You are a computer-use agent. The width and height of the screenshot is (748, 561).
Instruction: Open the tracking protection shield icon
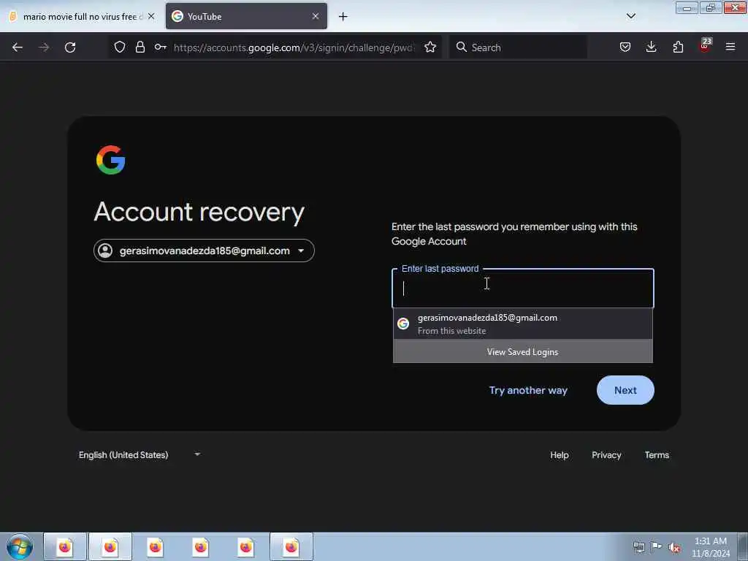pyautogui.click(x=120, y=47)
